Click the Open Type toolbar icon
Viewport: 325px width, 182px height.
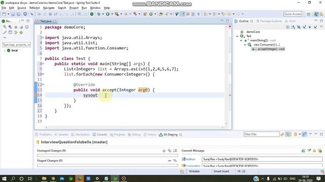pyautogui.click(x=161, y=14)
